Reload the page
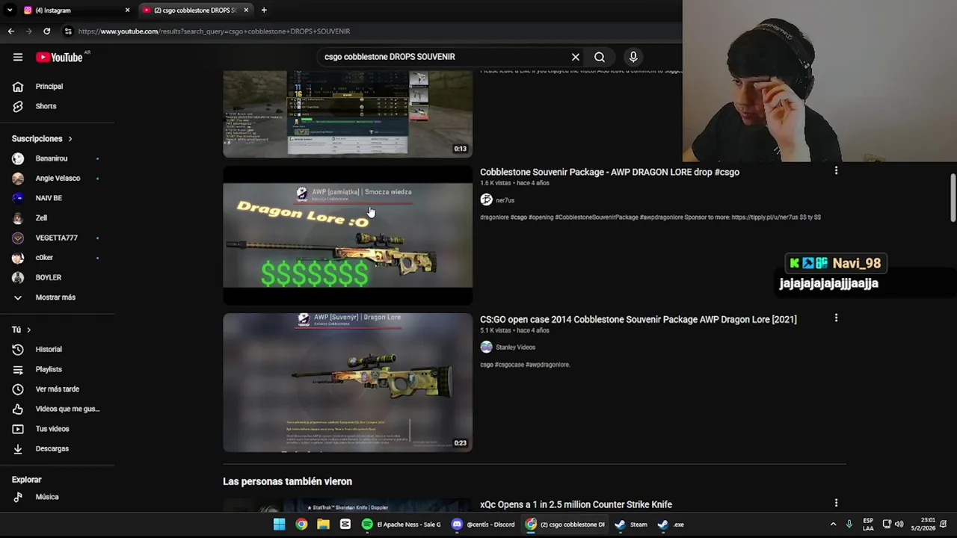This screenshot has width=957, height=538. pos(46,31)
